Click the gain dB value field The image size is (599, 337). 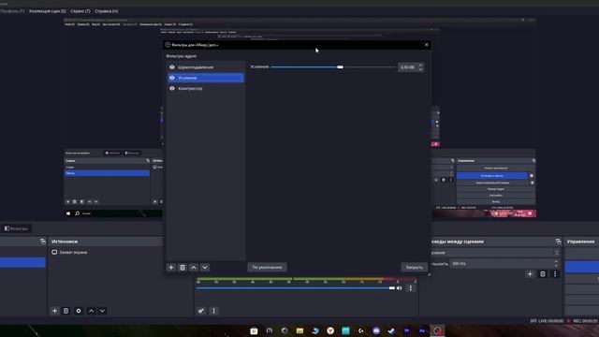tap(408, 67)
